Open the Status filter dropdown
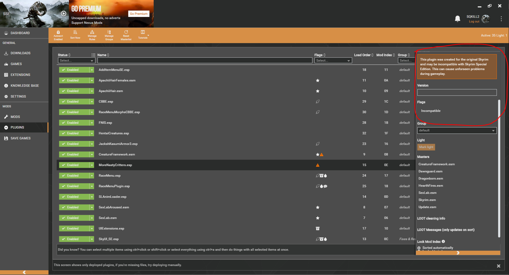Image resolution: width=509 pixels, height=275 pixels. coord(76,61)
